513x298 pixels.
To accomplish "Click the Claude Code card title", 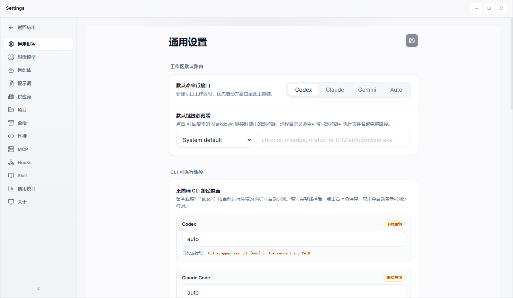I will [196, 278].
